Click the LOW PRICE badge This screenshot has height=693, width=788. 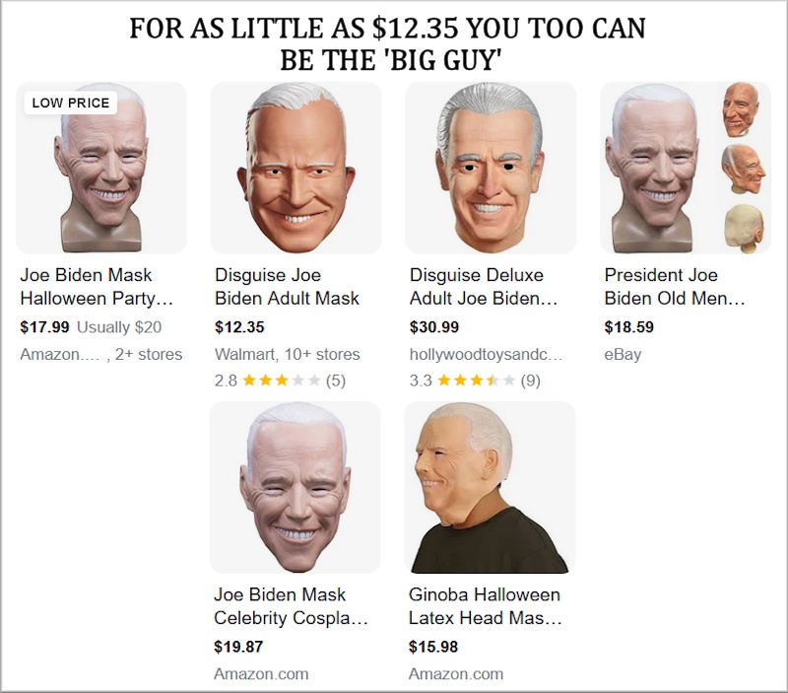point(70,103)
